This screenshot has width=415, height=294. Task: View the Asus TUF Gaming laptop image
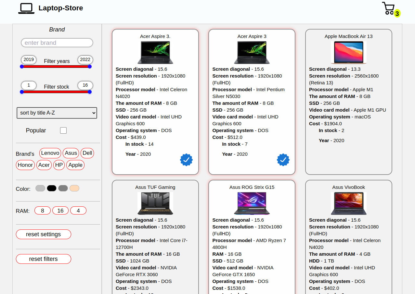(155, 203)
